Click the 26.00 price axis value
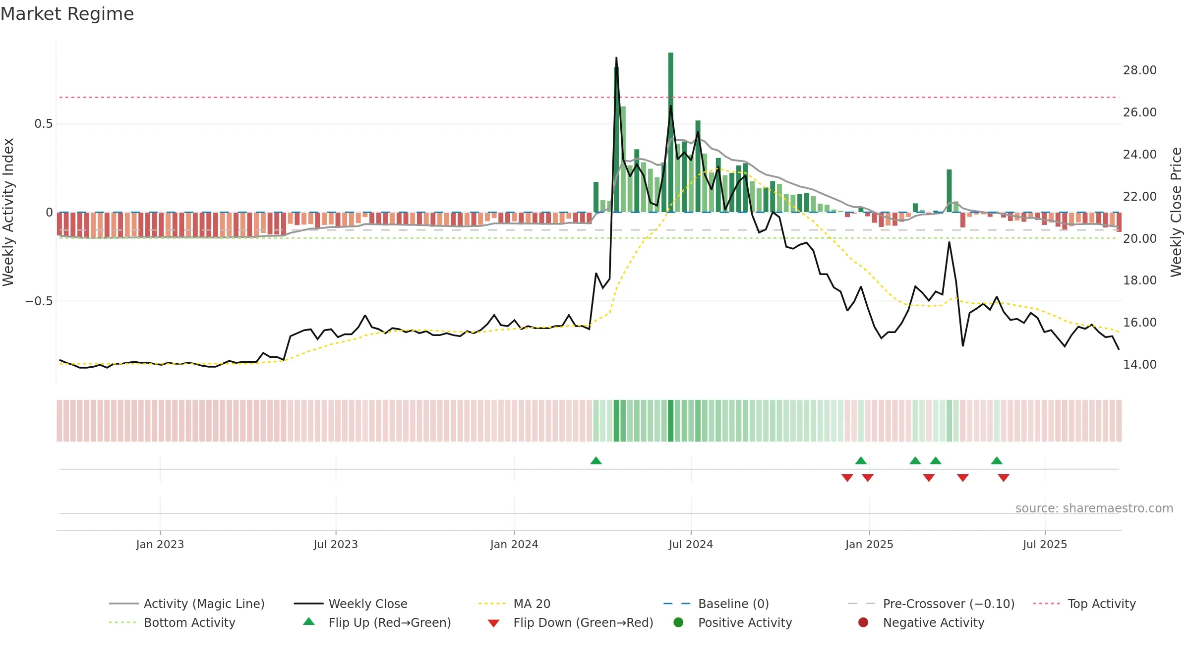This screenshot has height=669, width=1190. click(1140, 112)
